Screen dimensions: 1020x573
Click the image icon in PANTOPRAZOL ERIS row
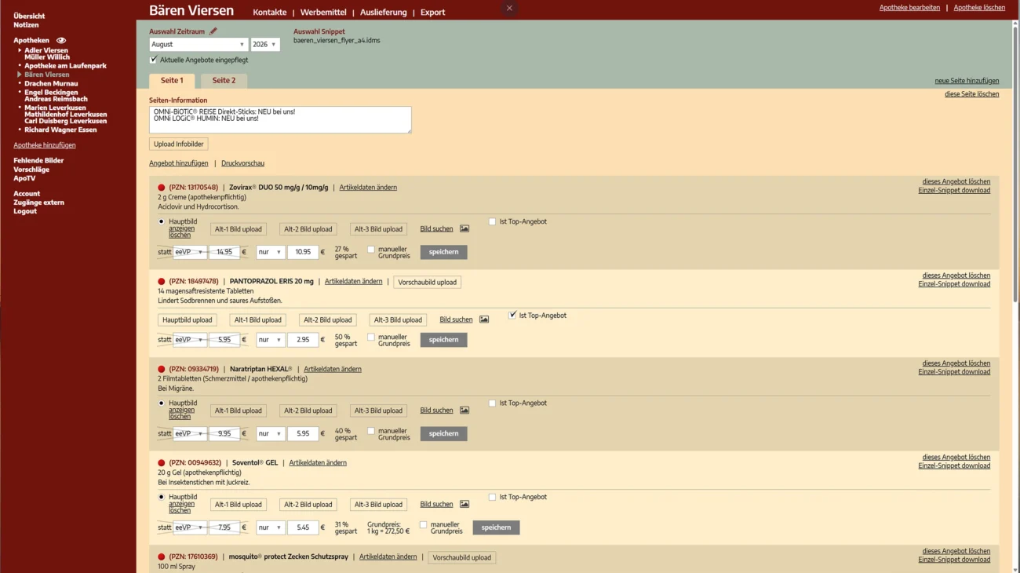(x=484, y=319)
